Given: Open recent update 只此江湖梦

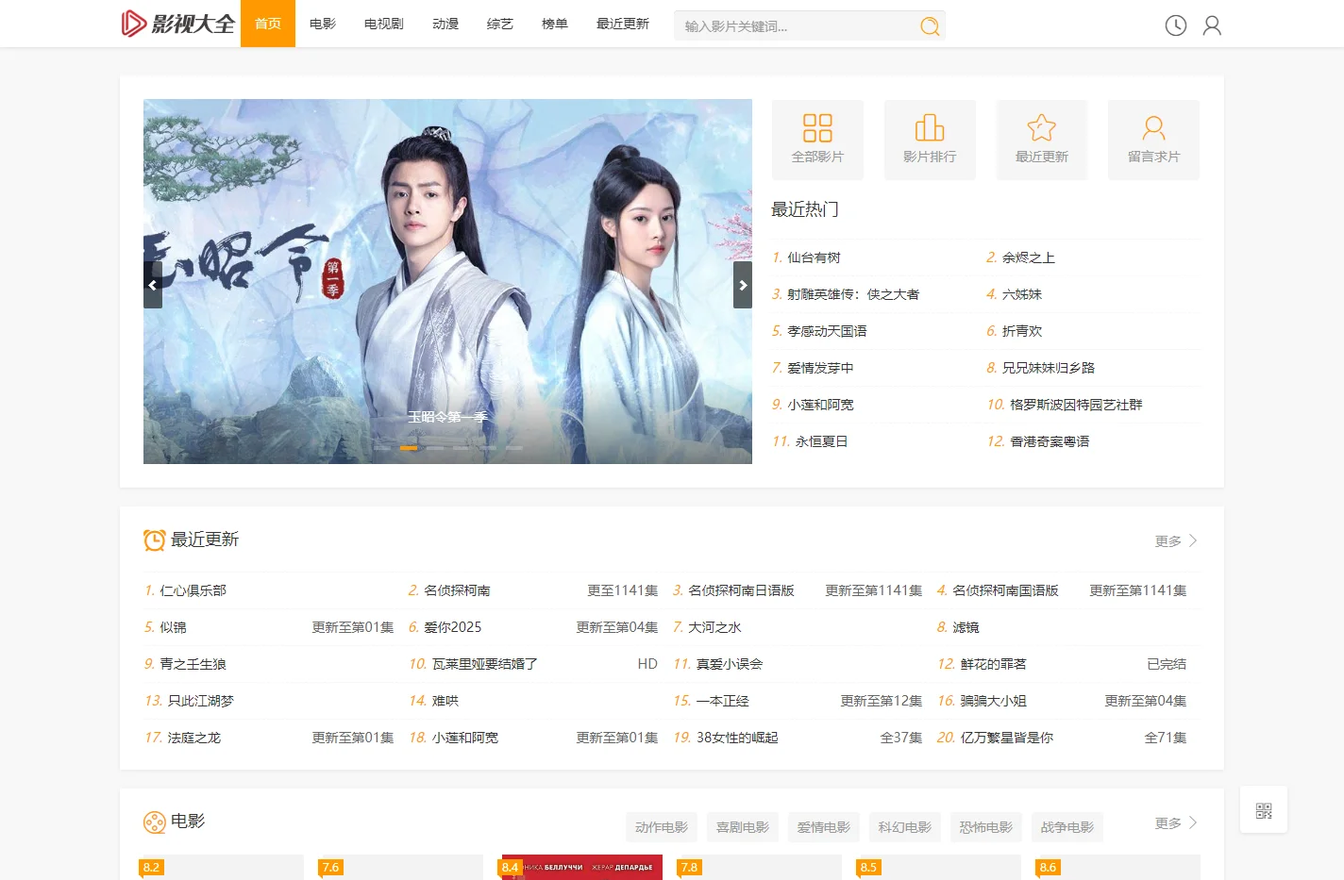Looking at the screenshot, I should click(x=200, y=701).
